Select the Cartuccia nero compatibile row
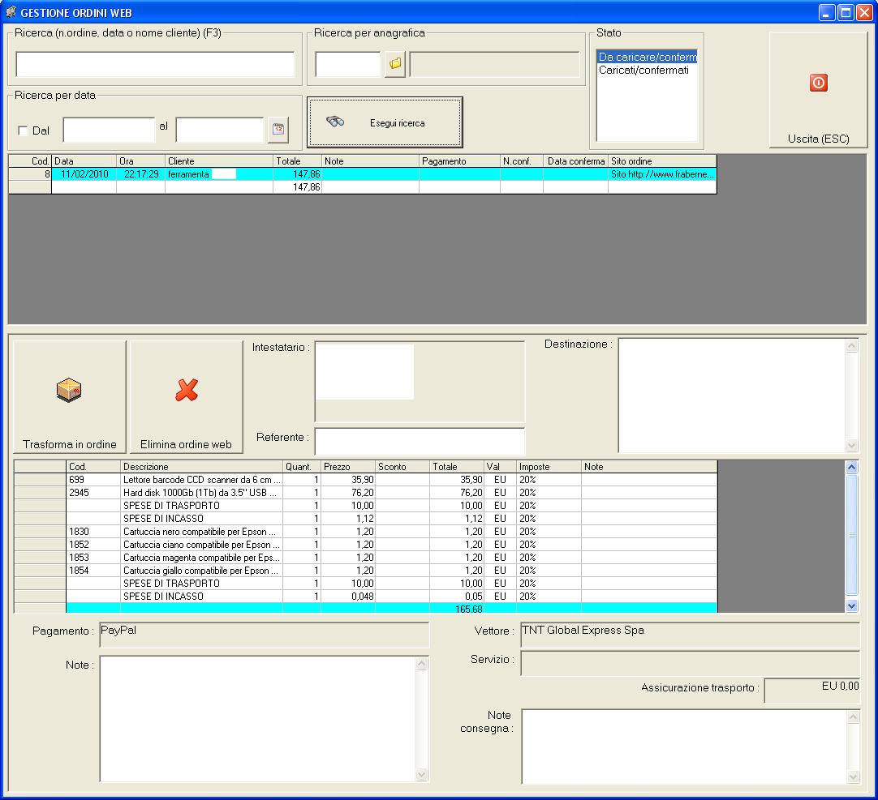The image size is (878, 800). pos(365,532)
